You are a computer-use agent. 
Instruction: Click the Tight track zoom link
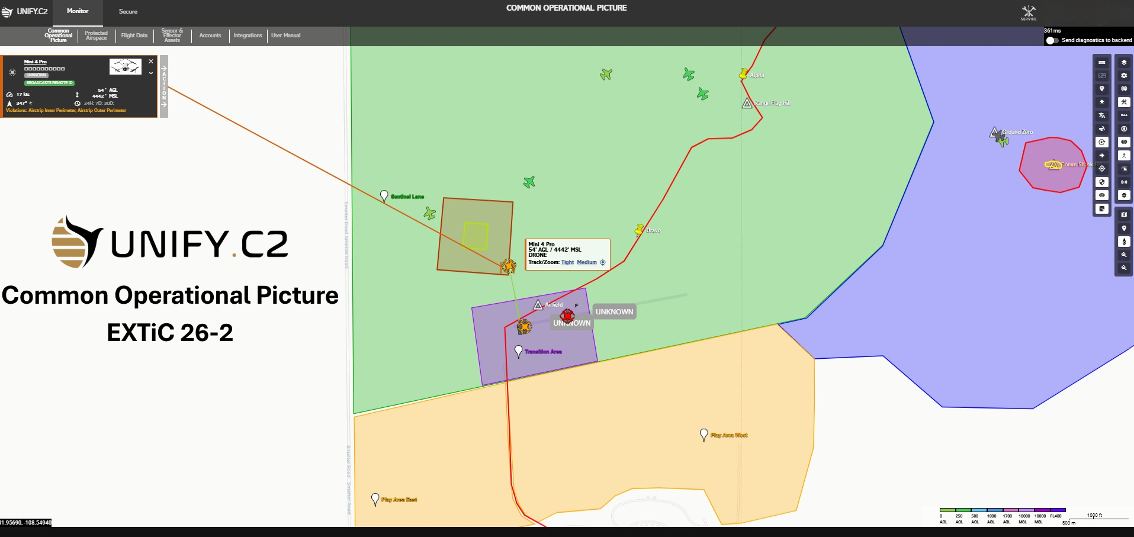pos(567,262)
